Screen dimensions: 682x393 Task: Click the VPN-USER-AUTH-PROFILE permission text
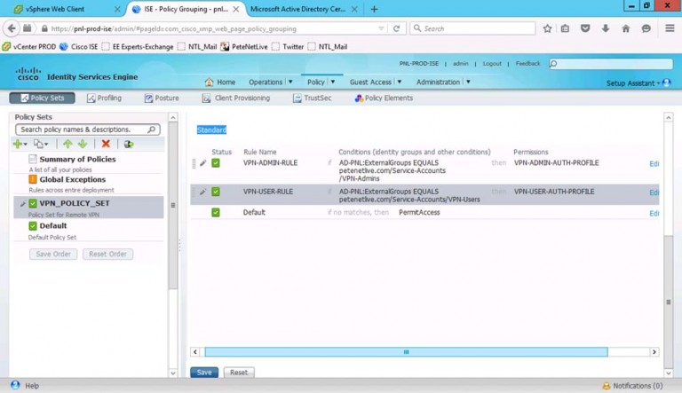click(x=554, y=192)
